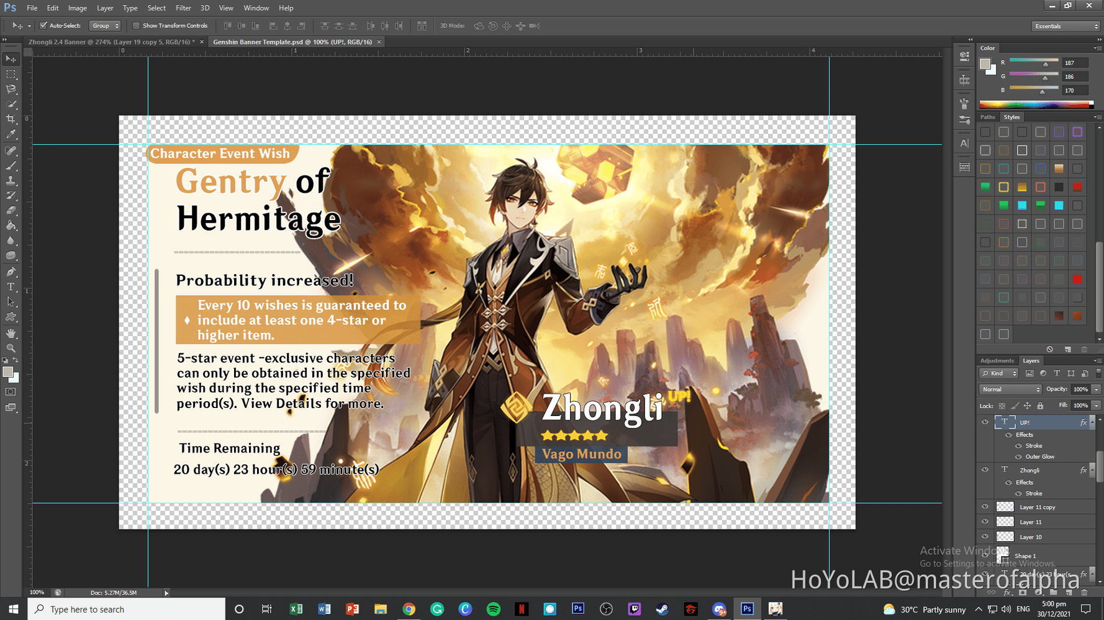Select the Move tool
This screenshot has width=1104, height=620.
coord(10,60)
